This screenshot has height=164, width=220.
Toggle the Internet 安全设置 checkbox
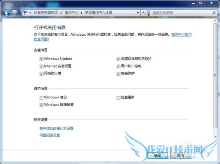coord(41,67)
